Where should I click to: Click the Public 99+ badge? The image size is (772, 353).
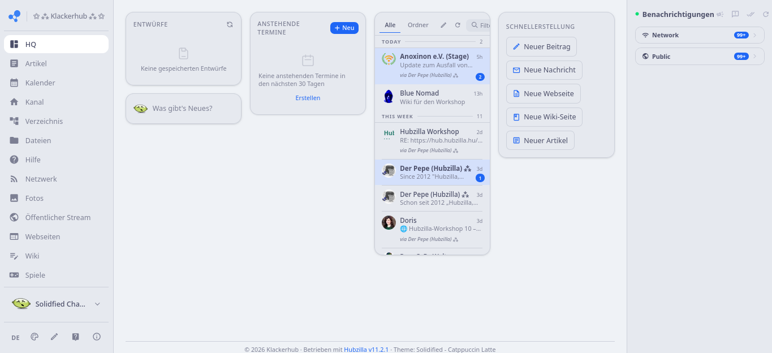click(x=741, y=57)
